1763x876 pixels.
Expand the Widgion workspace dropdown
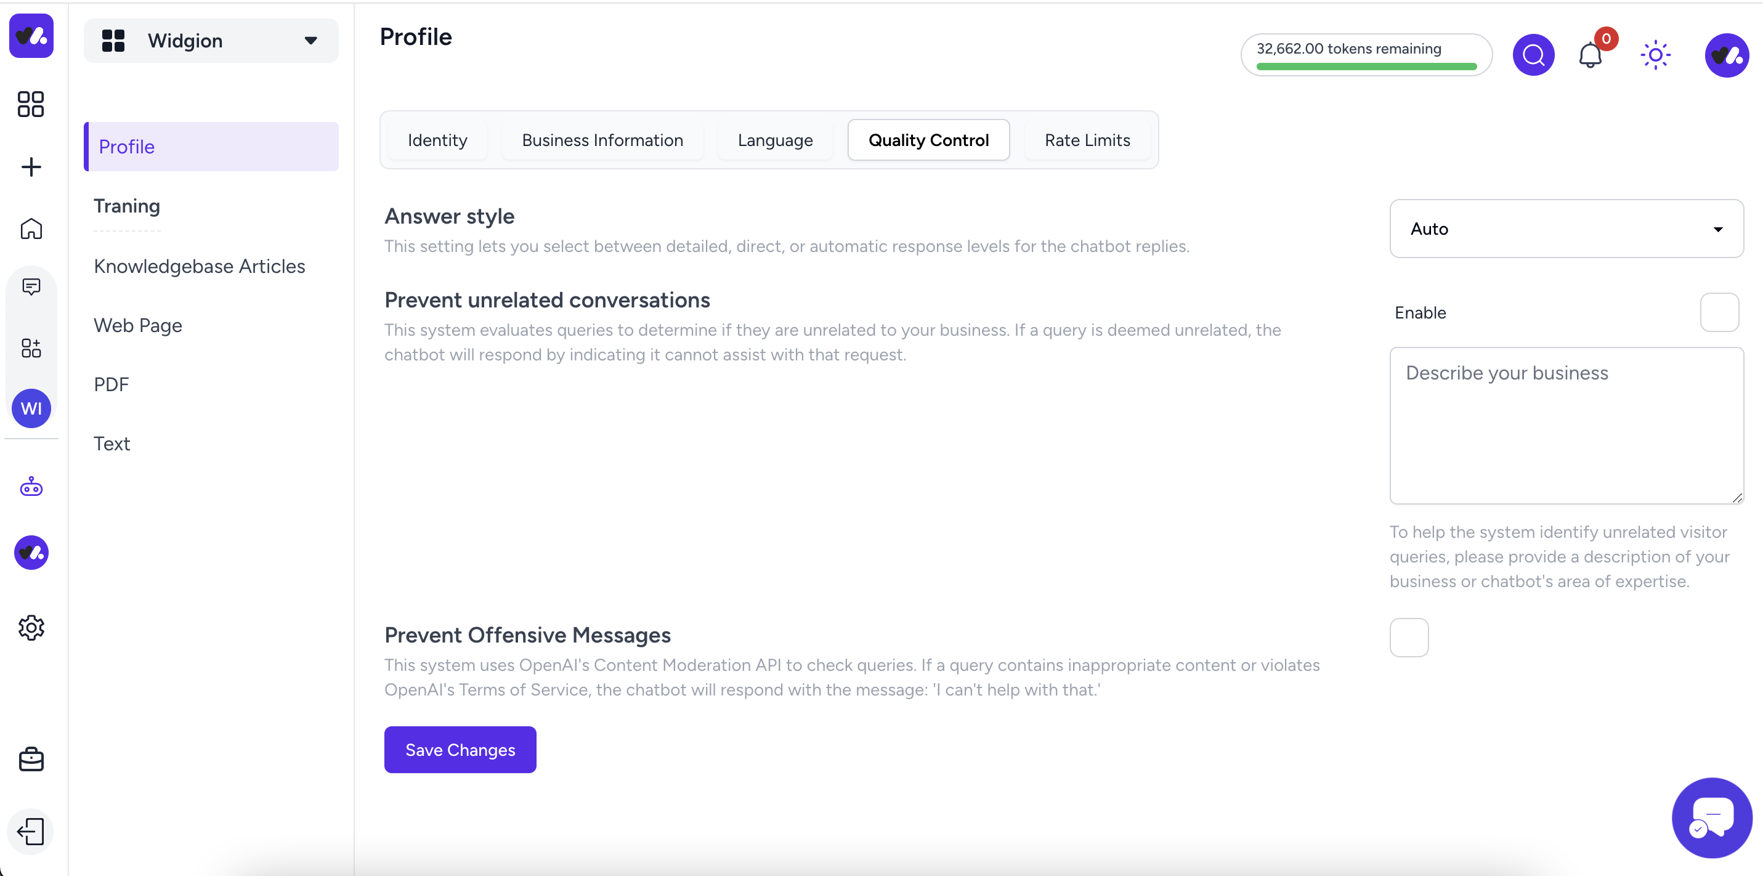tap(211, 41)
